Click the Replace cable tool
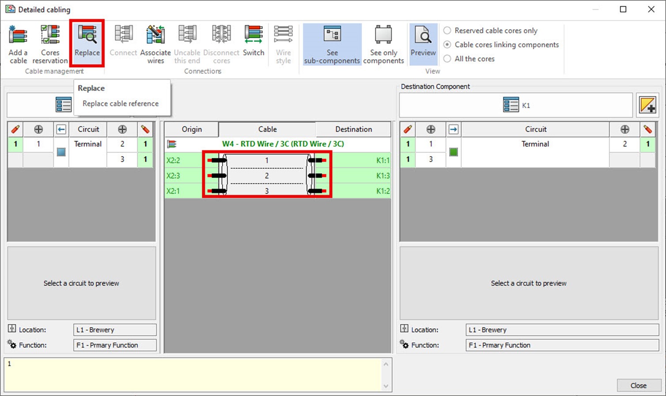 87,42
